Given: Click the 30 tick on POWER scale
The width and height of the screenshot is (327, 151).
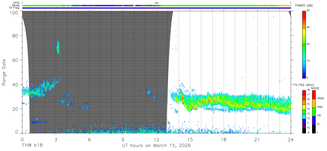Looking at the screenshot, I should 308,27.
